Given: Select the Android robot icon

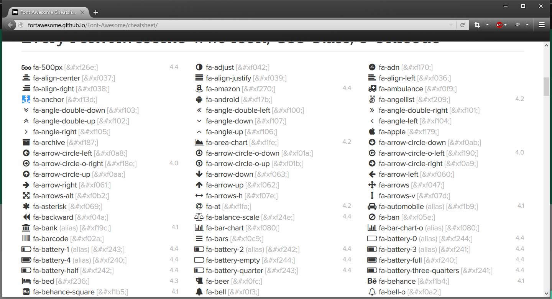Looking at the screenshot, I should pyautogui.click(x=199, y=100).
